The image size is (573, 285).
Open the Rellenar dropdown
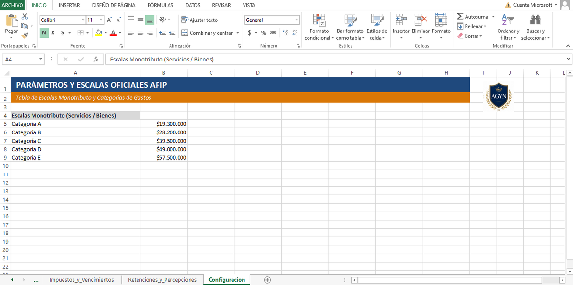coord(472,26)
